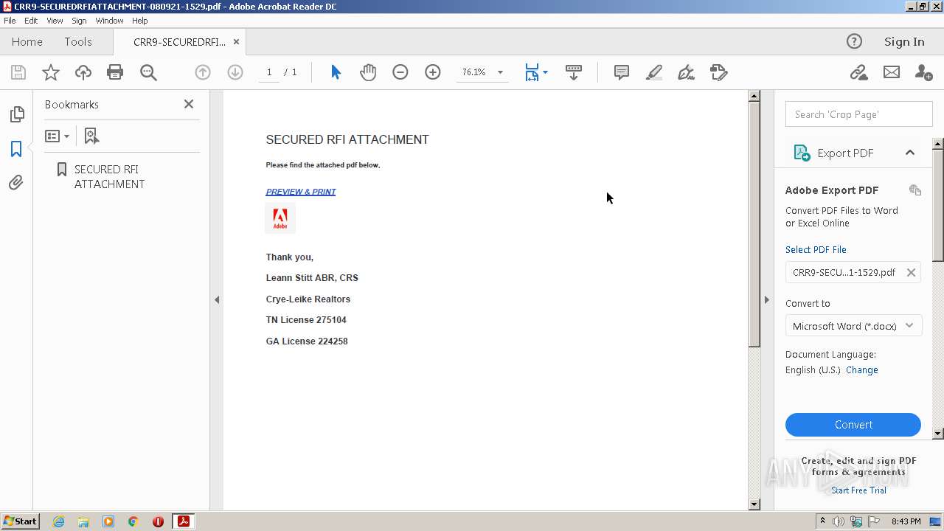This screenshot has height=531, width=944.
Task: Click volume icon in system tray
Action: [839, 521]
